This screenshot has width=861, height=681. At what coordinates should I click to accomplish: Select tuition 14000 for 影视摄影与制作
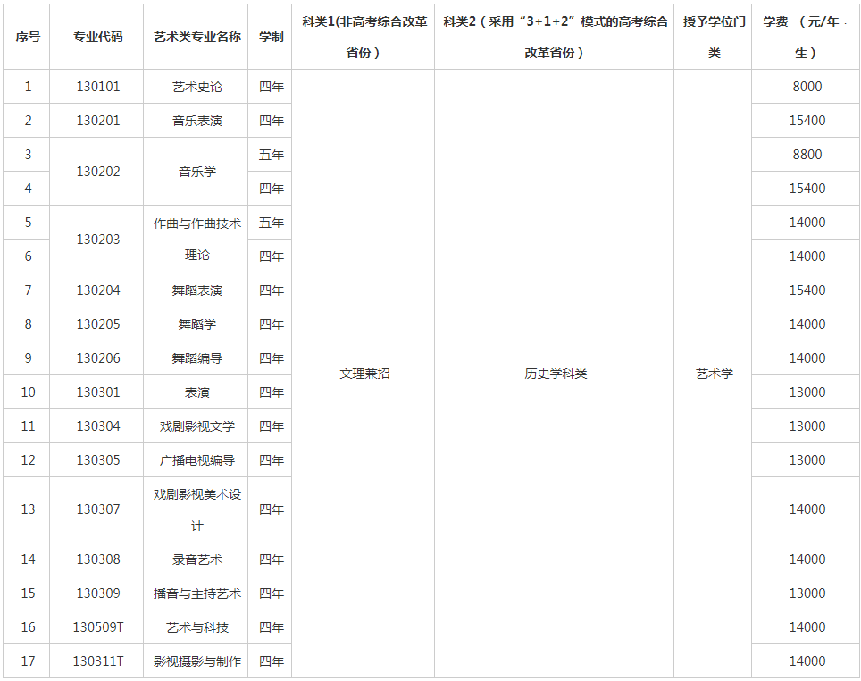(807, 661)
